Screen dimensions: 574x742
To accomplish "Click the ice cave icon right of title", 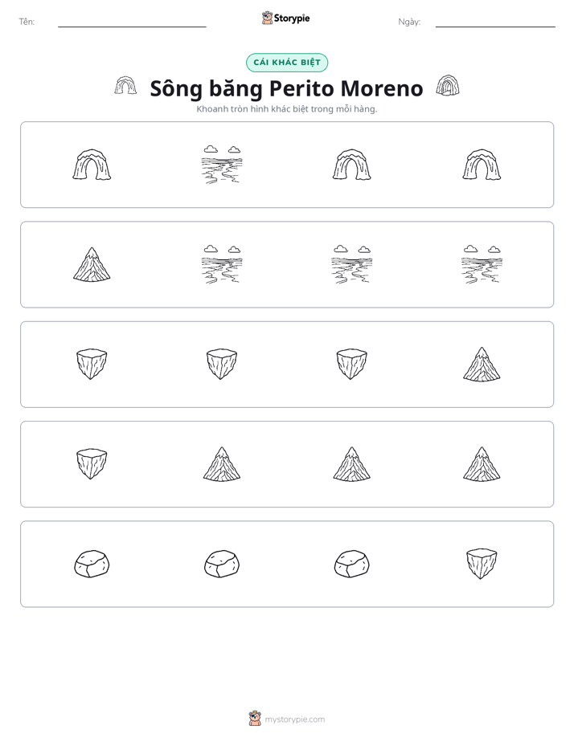I will [448, 86].
